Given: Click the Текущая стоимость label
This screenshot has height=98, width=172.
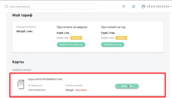Looking at the screenshot, I should 26,27.
